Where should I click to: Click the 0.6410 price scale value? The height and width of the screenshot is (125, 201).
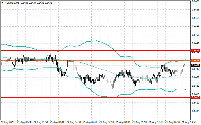(x=196, y=103)
